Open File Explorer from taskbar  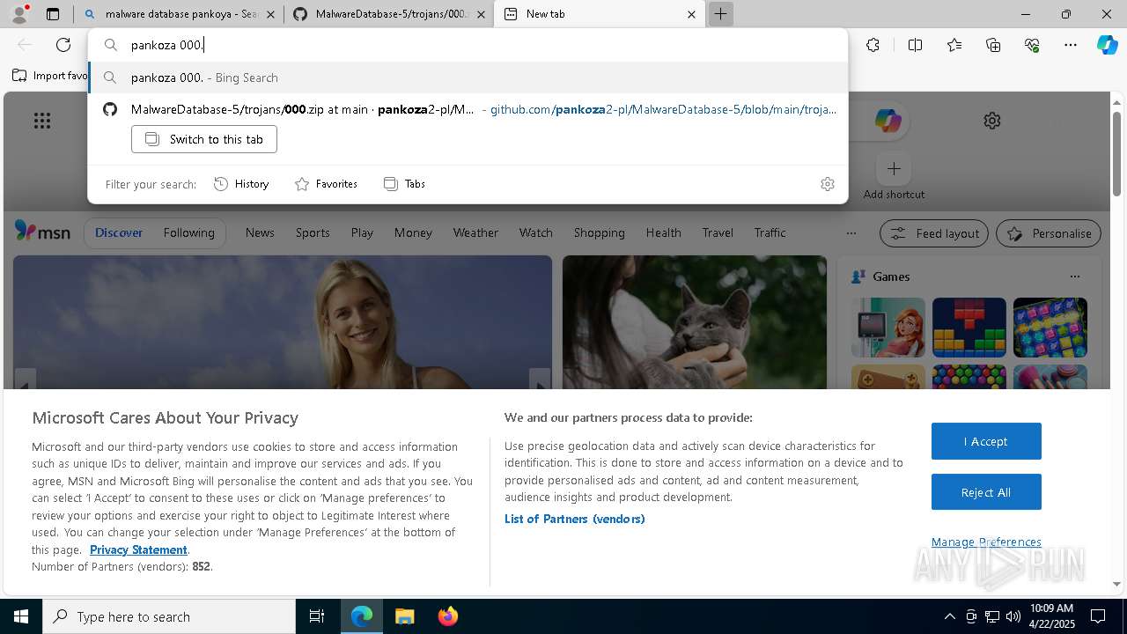tap(404, 616)
